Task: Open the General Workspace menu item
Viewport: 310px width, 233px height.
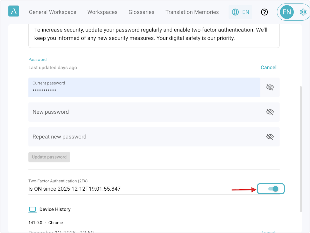Action: (x=52, y=12)
